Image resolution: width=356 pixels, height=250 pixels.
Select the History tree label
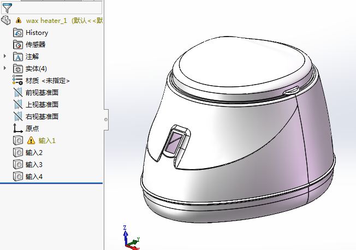(37, 32)
